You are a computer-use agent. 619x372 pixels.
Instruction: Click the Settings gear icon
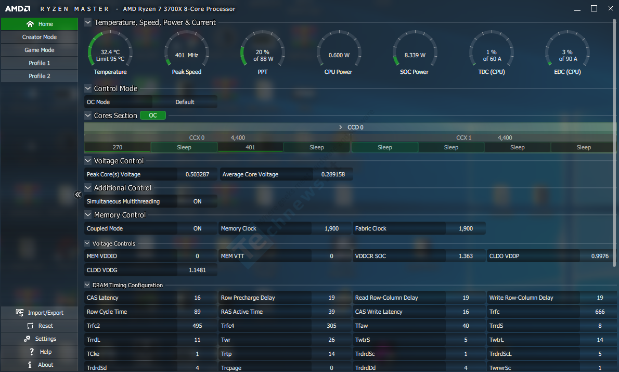tap(27, 339)
